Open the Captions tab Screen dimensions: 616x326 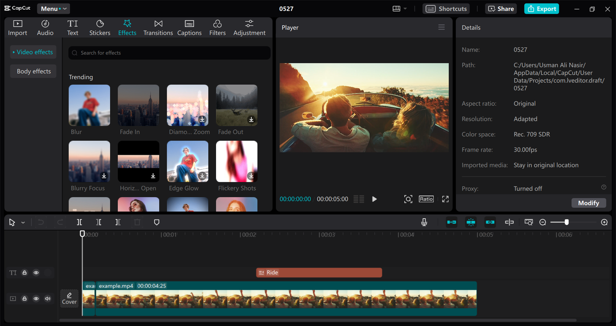[x=189, y=28]
